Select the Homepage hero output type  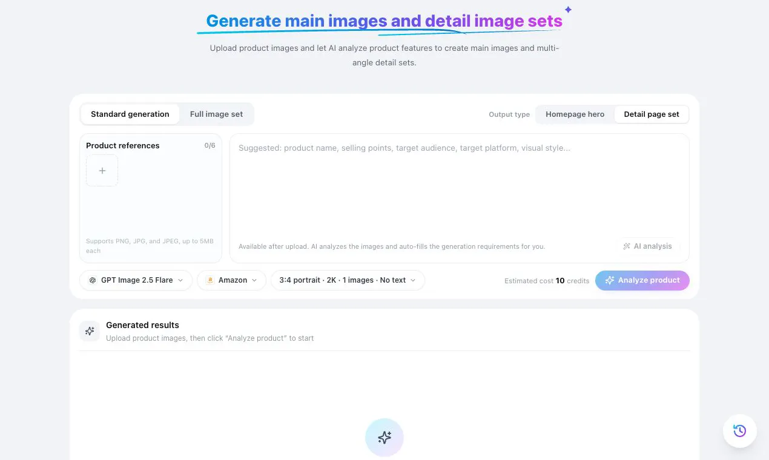click(575, 114)
